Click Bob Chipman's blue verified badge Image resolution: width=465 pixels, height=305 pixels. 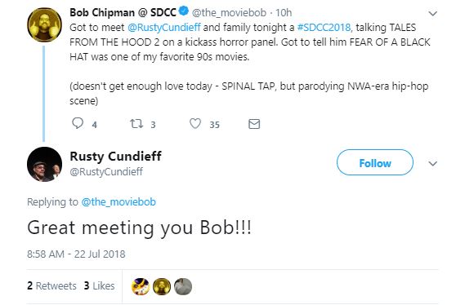point(184,11)
